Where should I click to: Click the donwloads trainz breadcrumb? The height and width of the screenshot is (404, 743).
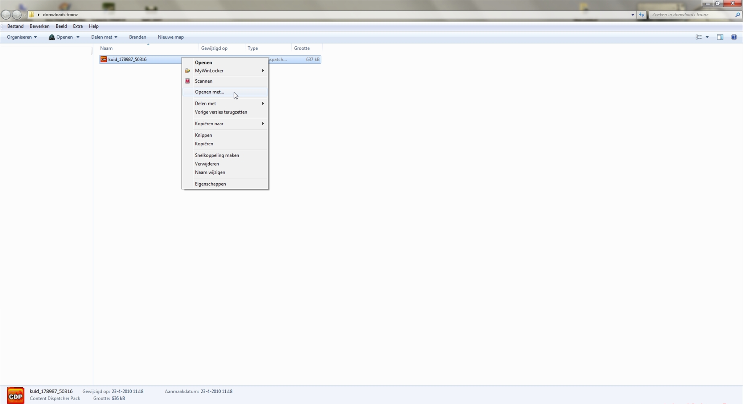coord(60,15)
